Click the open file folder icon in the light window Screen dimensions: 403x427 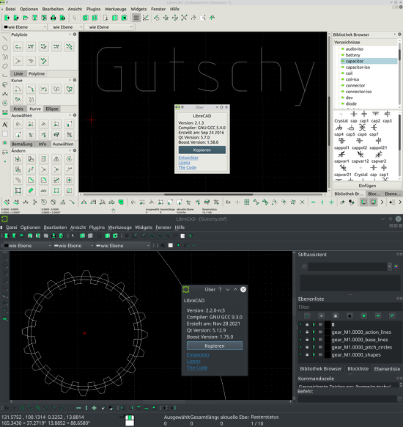26,18
